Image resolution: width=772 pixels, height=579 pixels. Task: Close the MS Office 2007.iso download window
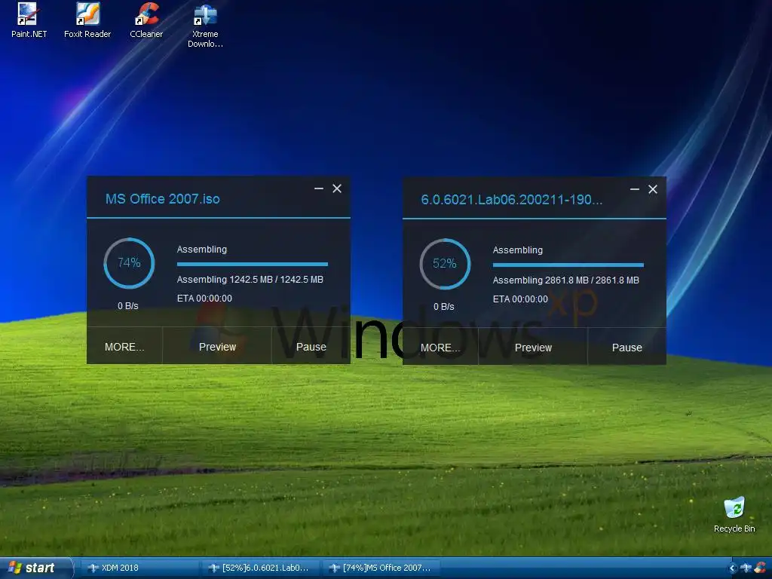coord(337,188)
